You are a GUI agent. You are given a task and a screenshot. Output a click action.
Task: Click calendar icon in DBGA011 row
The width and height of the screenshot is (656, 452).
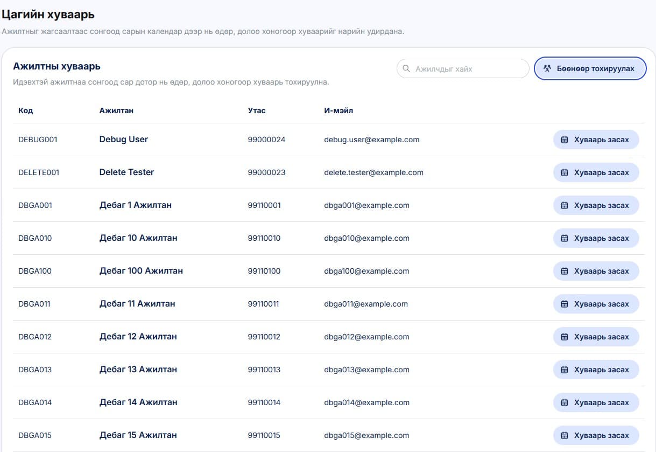pos(565,304)
